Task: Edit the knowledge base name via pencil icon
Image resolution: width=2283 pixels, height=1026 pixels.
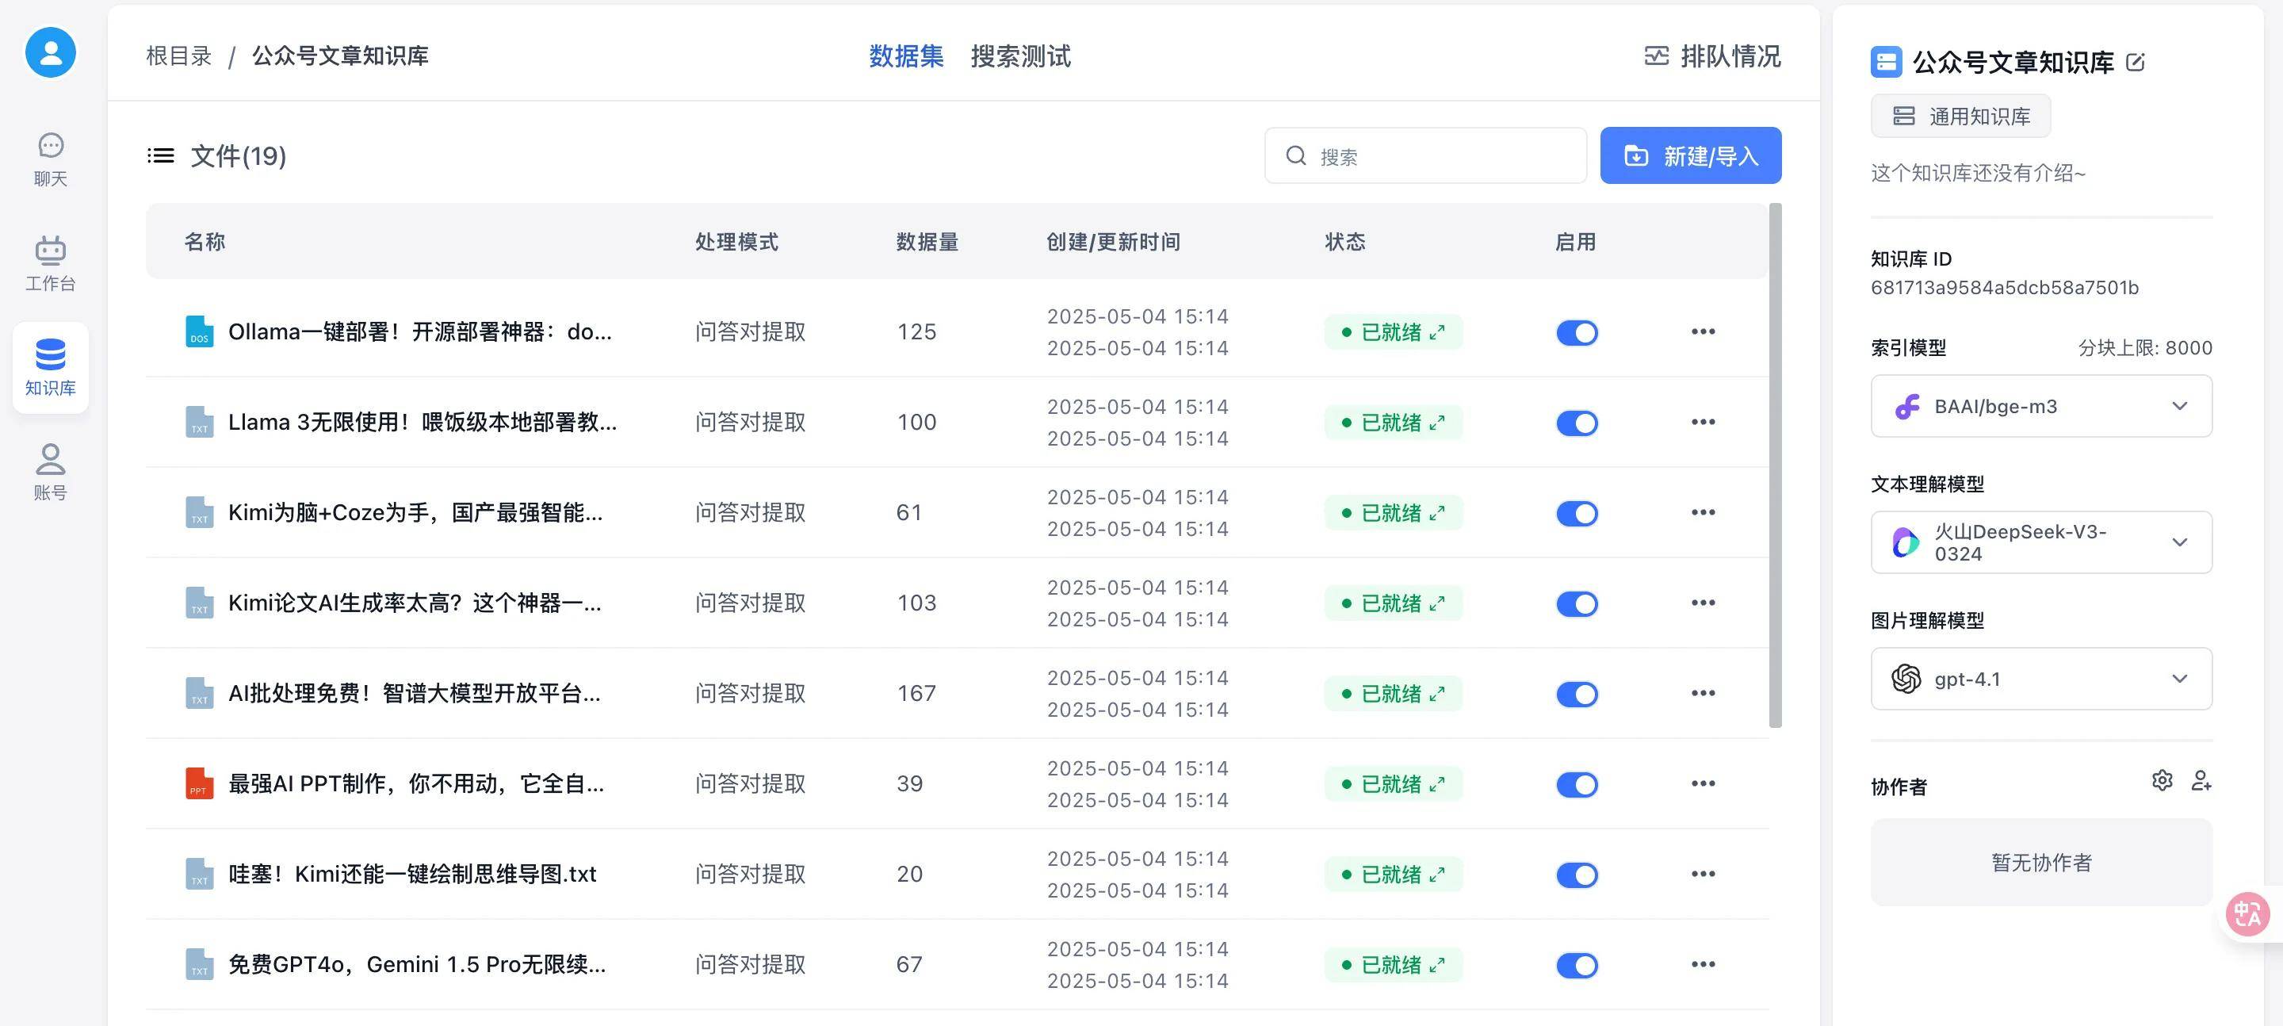Action: 2135,62
